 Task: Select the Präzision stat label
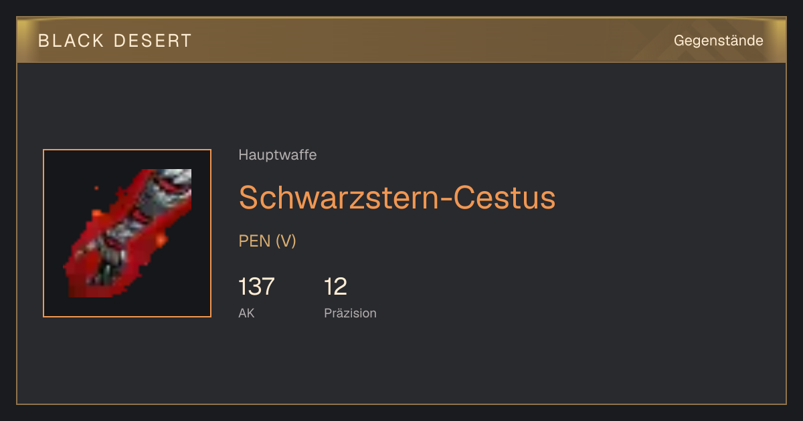350,313
